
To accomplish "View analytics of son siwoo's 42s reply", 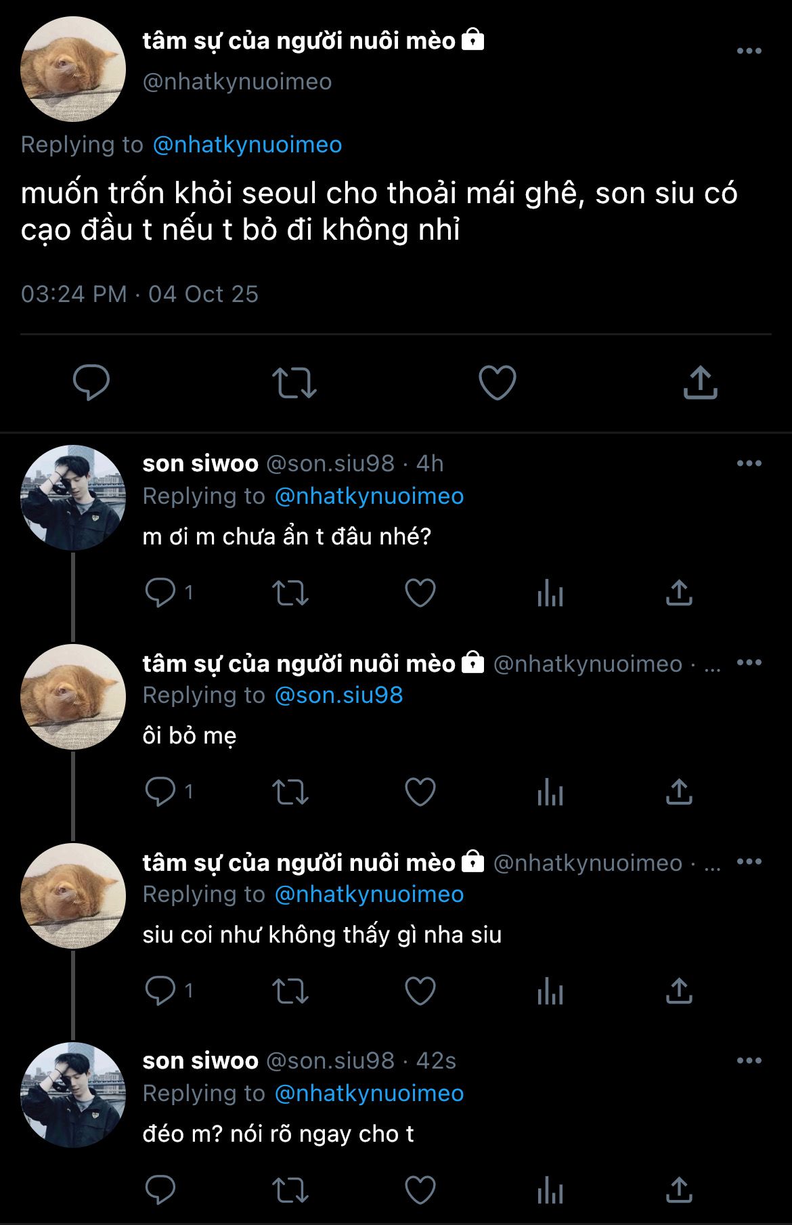I will [x=550, y=1190].
